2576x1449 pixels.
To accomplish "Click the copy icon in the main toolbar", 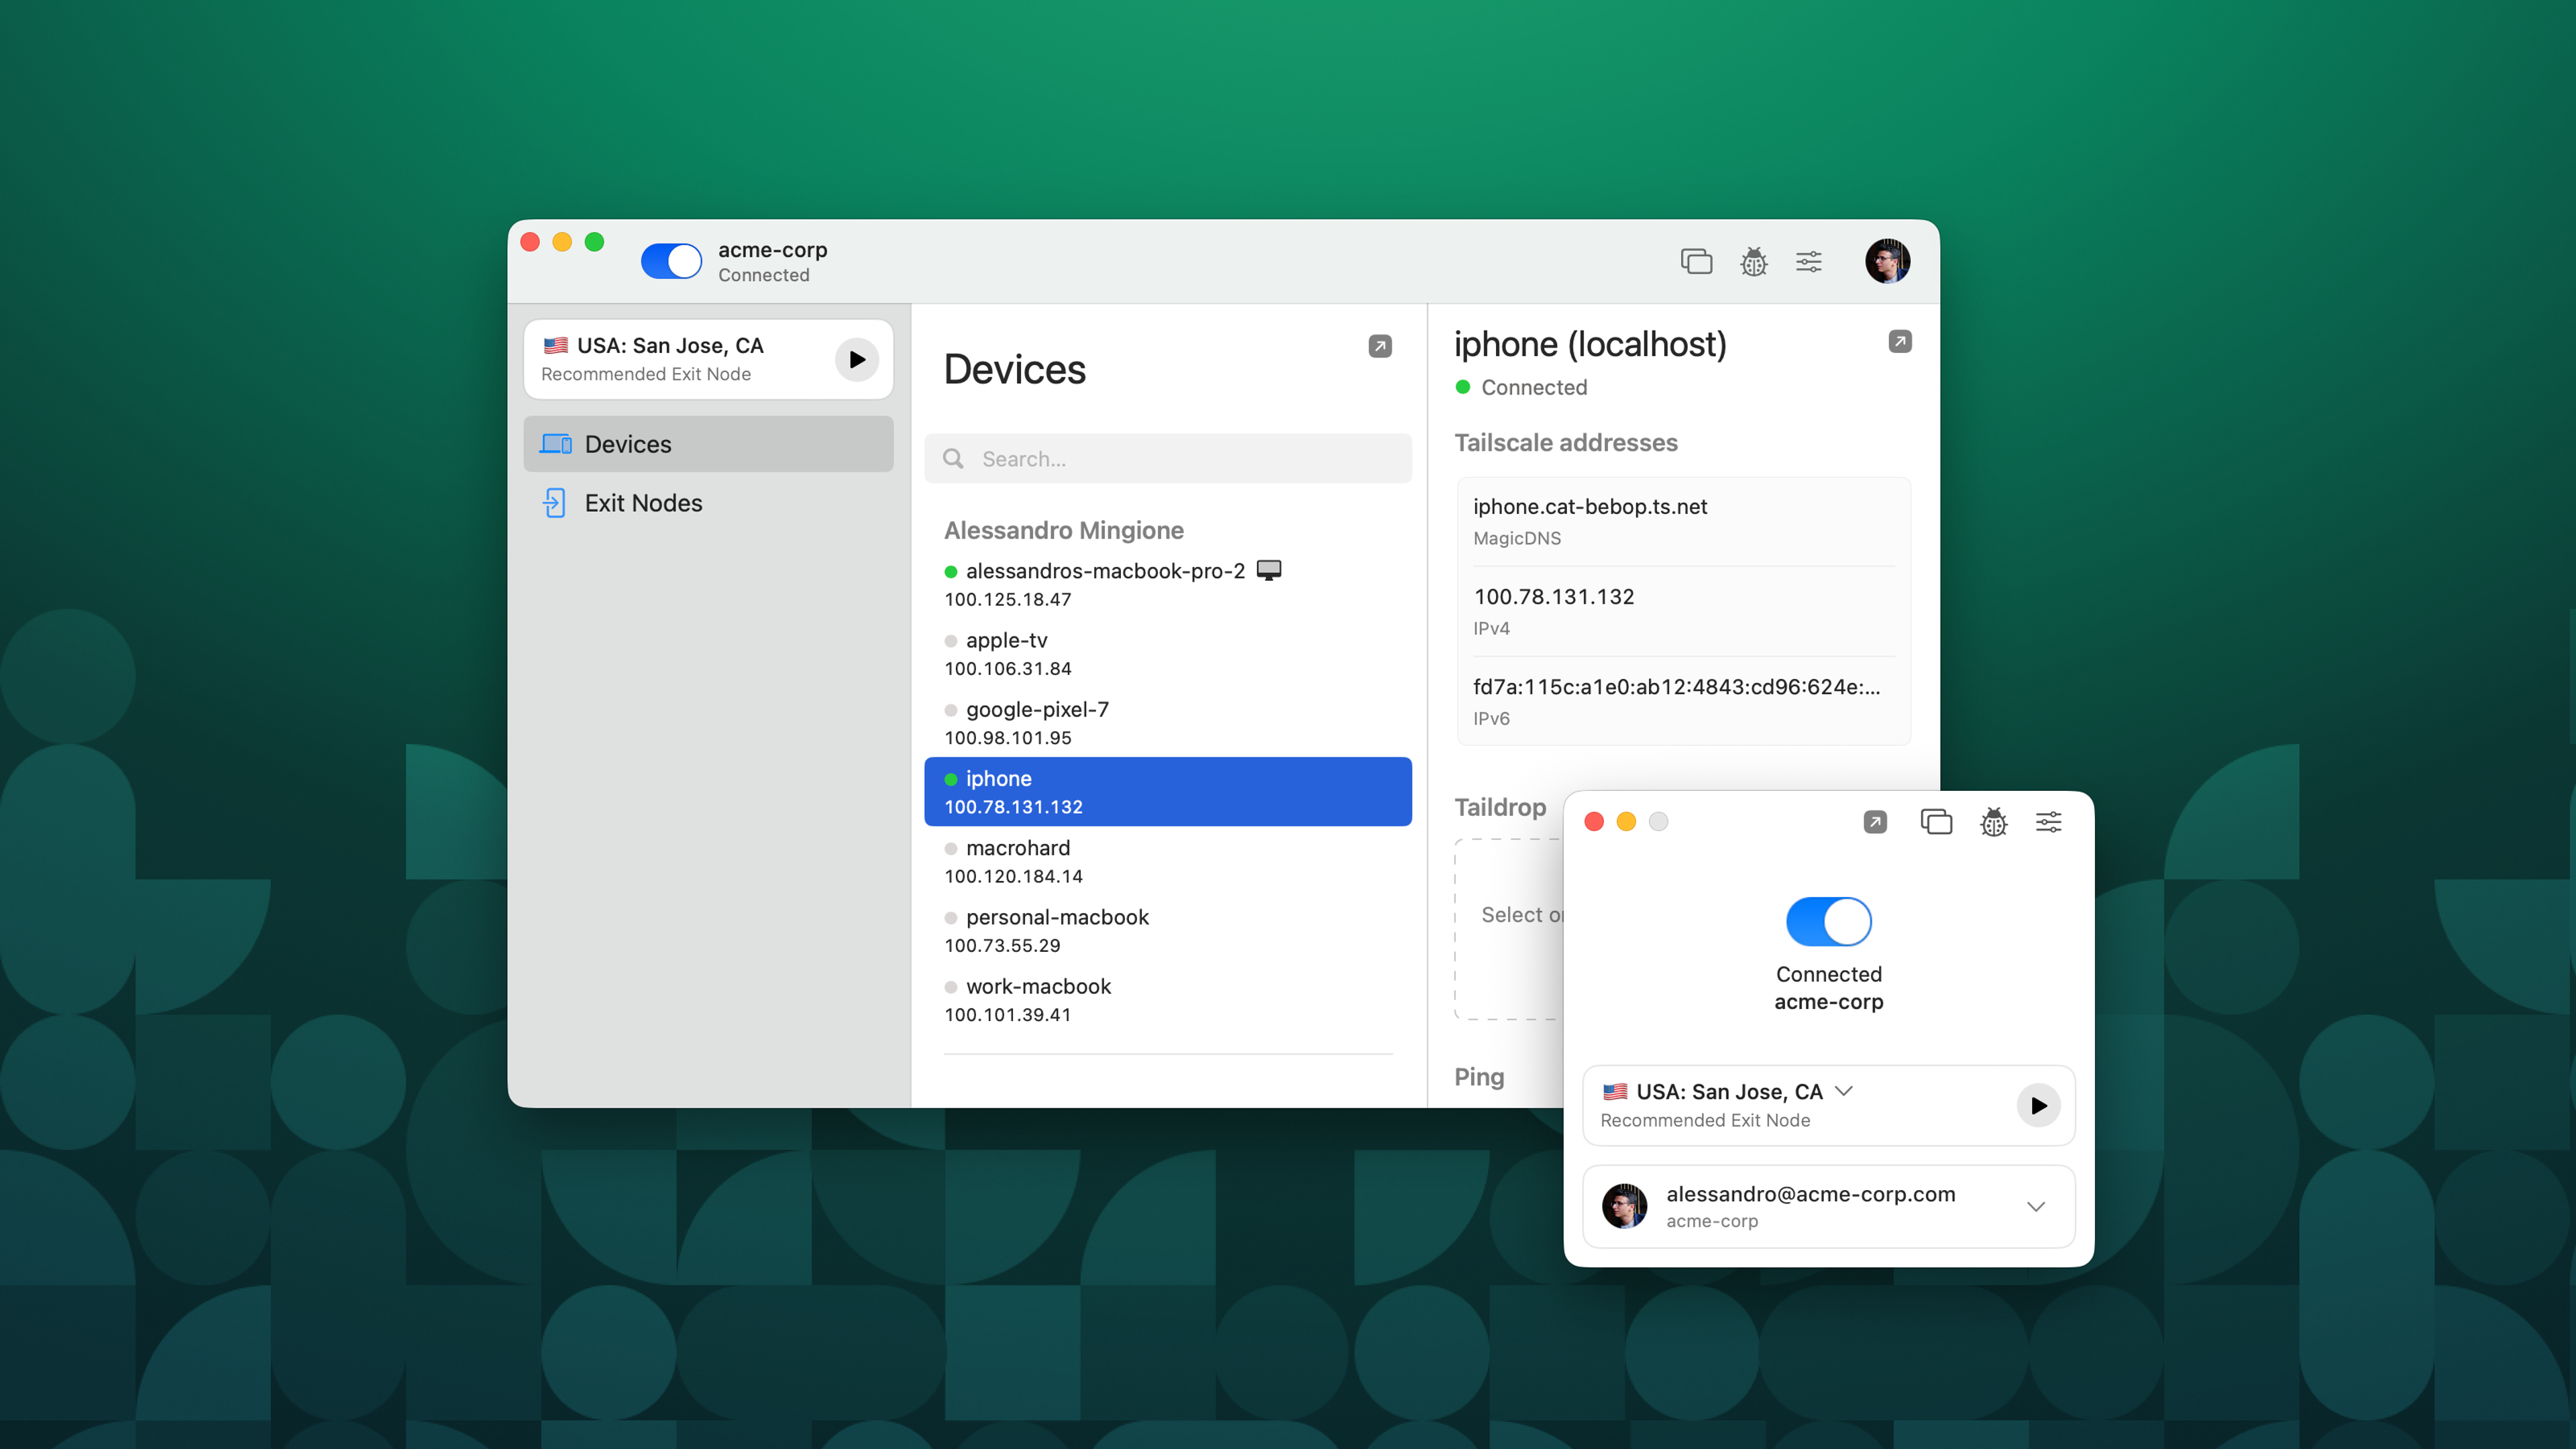I will (1697, 261).
